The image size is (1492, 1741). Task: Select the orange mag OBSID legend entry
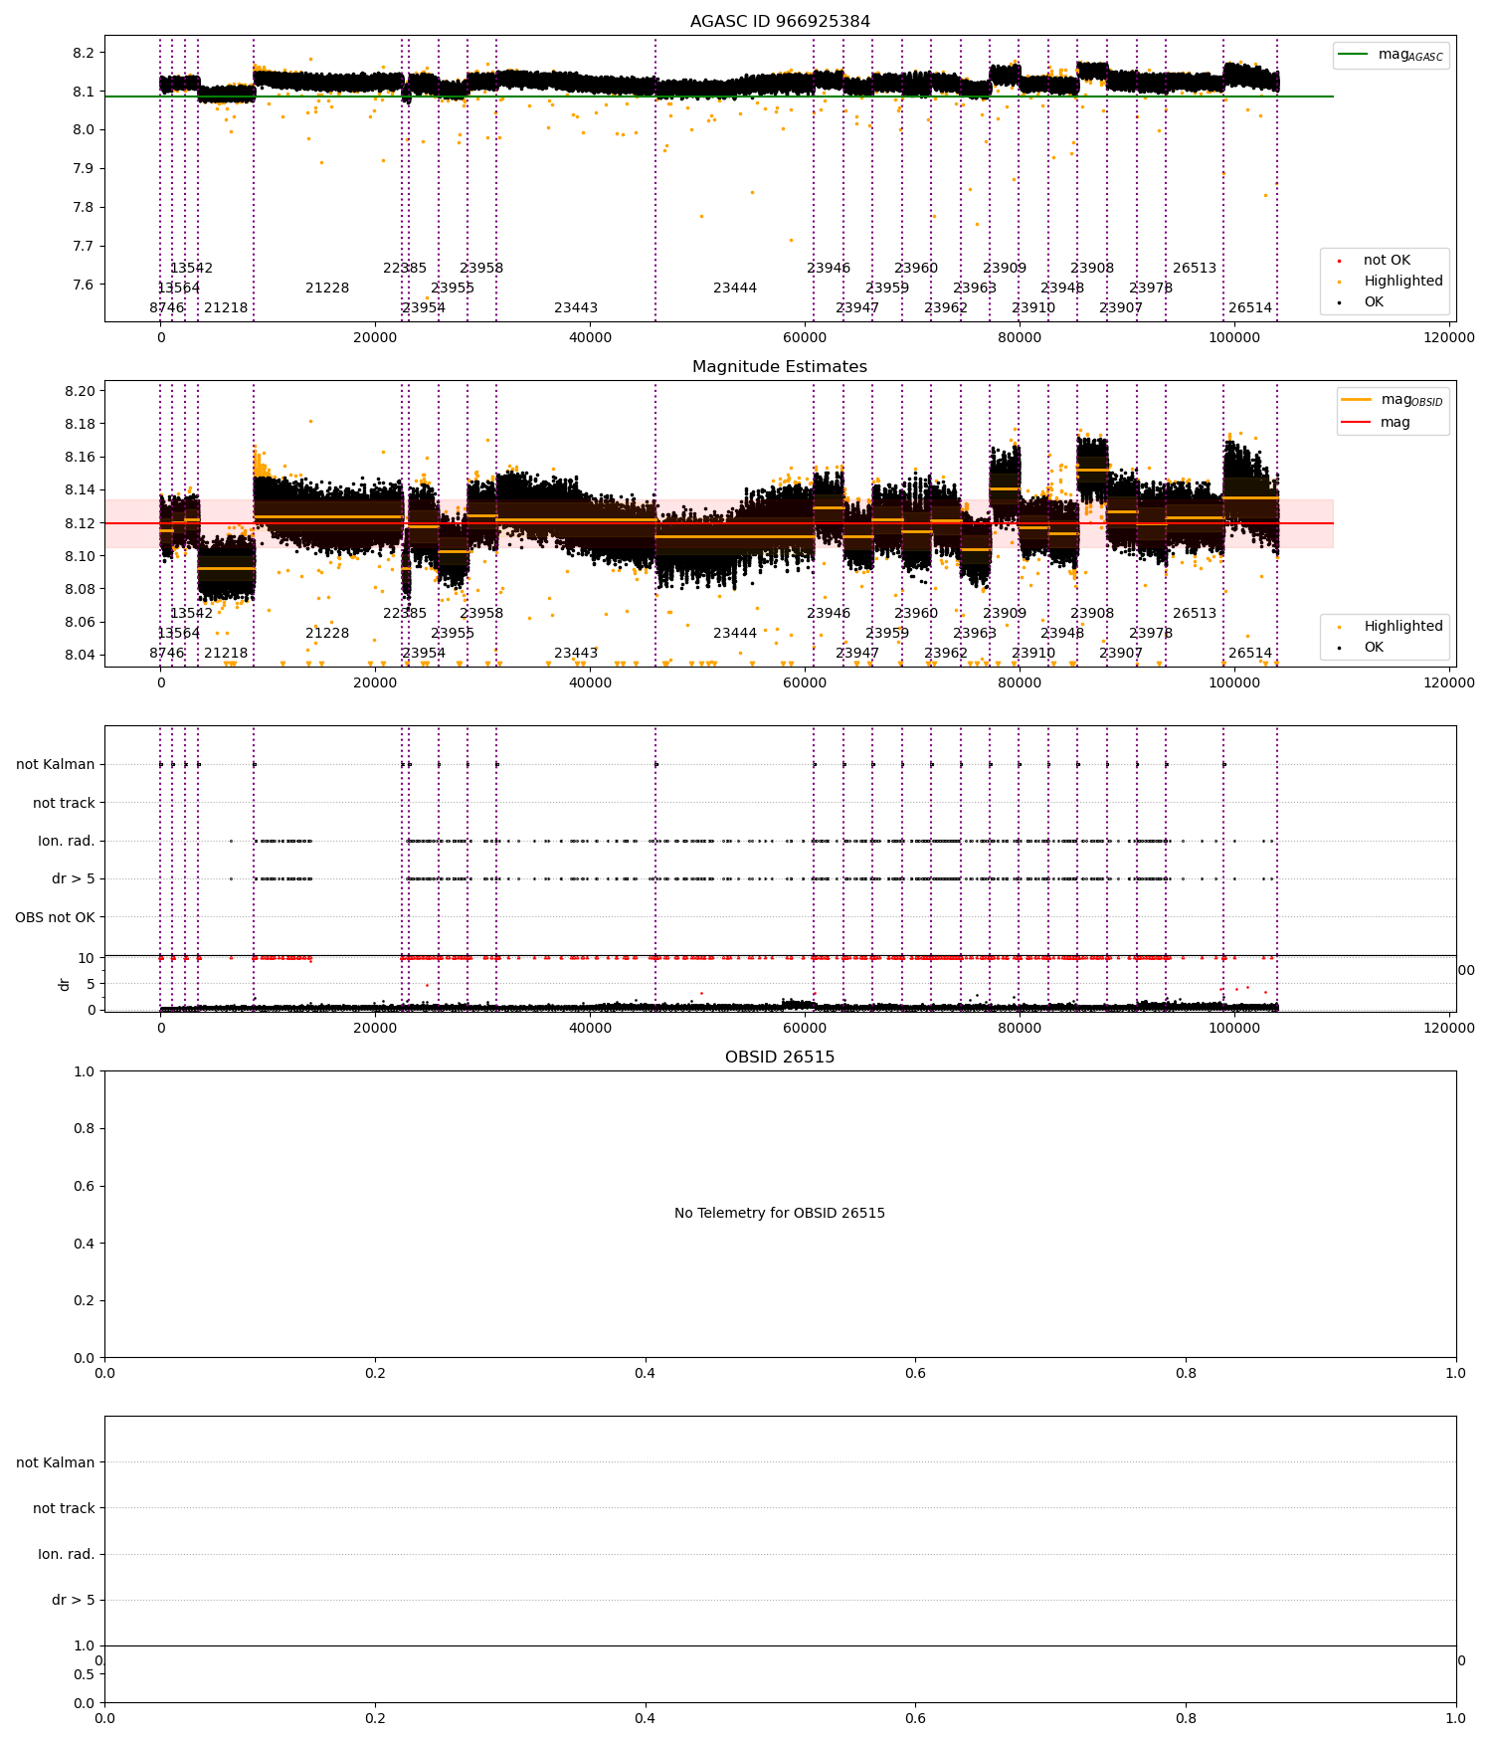pyautogui.click(x=1392, y=400)
